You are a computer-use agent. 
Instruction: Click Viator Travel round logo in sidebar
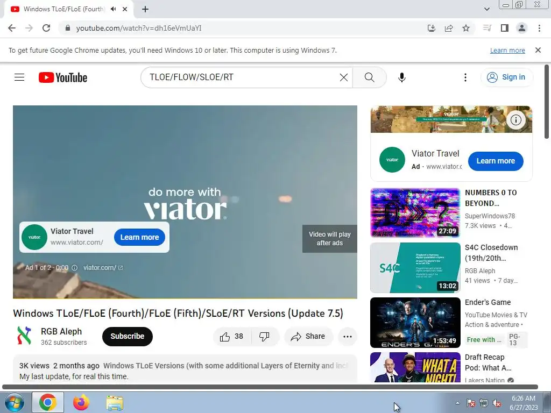click(392, 160)
